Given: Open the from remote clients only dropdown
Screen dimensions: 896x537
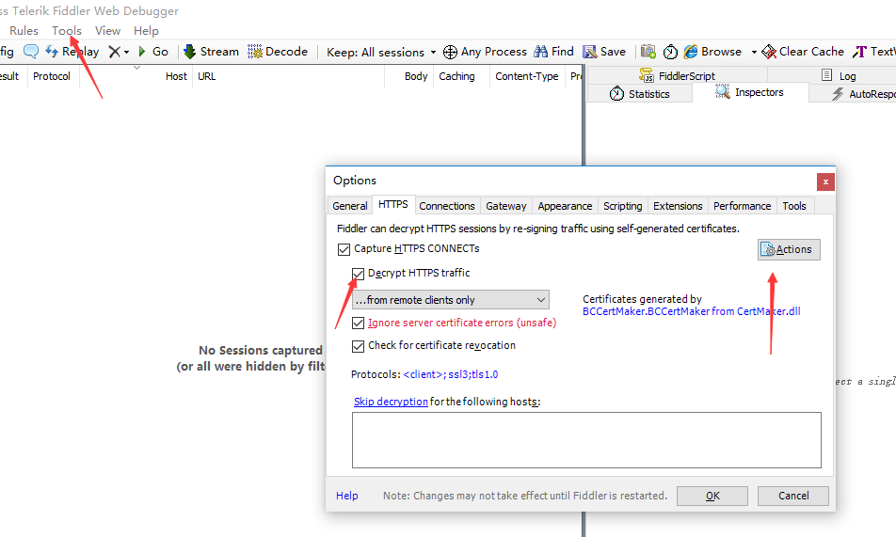Looking at the screenshot, I should [450, 300].
